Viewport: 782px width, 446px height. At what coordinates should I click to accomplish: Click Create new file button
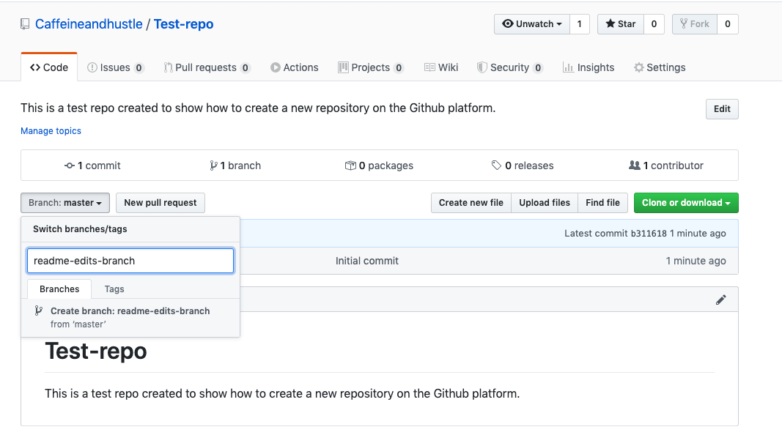click(x=471, y=203)
